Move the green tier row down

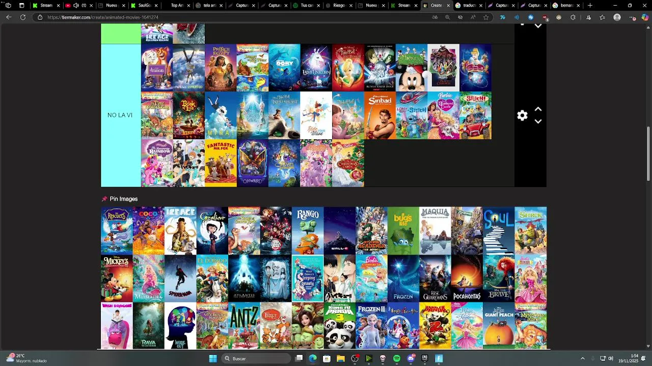(538, 26)
